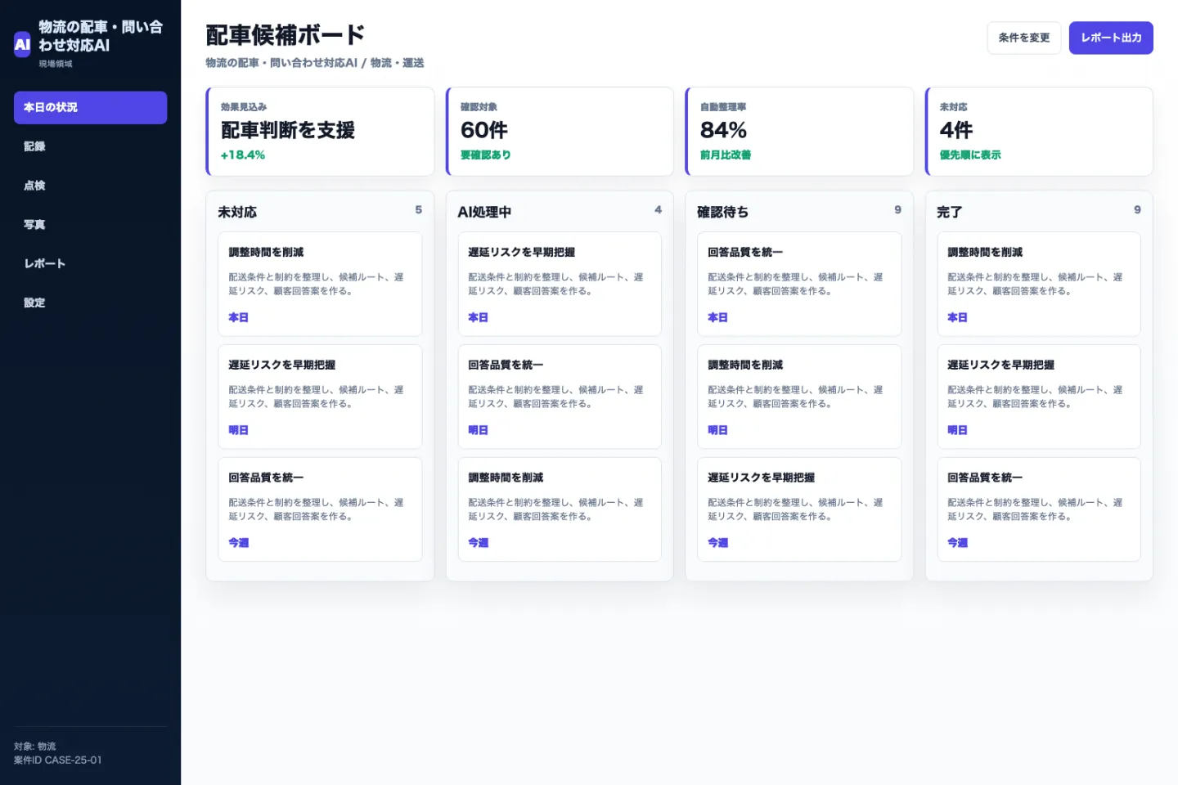Click the 配車候補ボード page title
The image size is (1178, 785).
tap(285, 35)
